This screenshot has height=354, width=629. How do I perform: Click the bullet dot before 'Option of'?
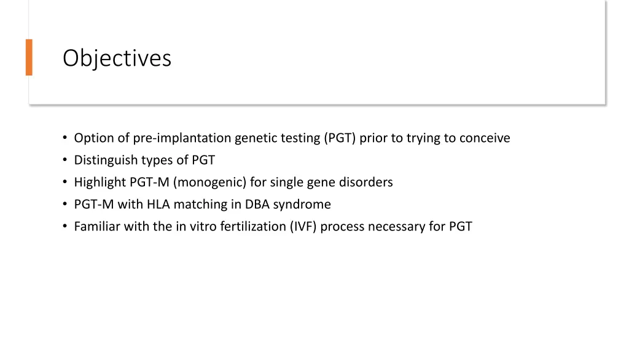[65, 138]
